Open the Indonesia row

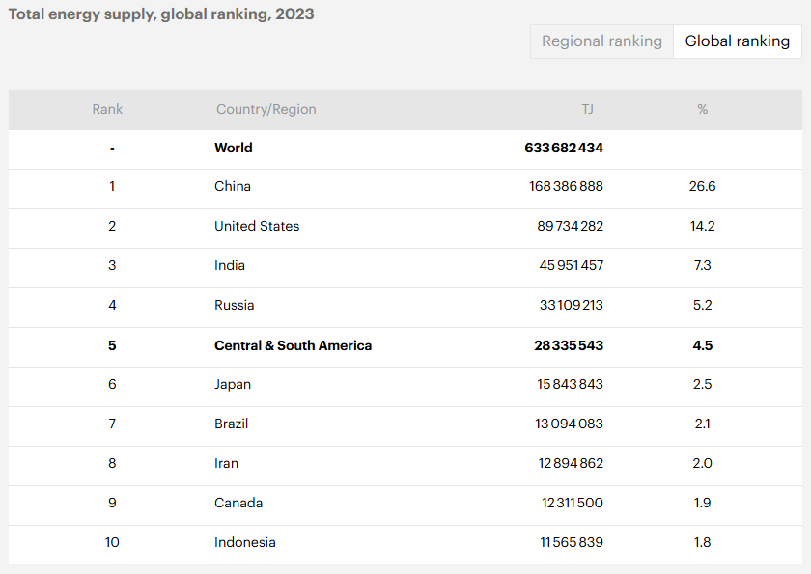[x=245, y=542]
